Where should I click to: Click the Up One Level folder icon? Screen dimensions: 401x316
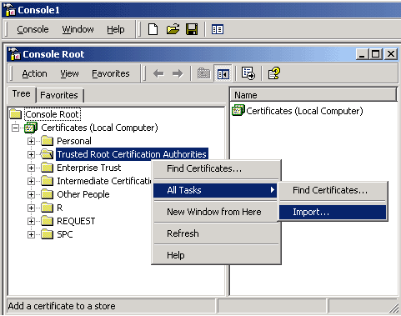click(x=203, y=73)
